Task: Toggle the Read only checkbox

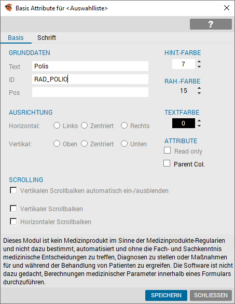Action: click(168, 150)
